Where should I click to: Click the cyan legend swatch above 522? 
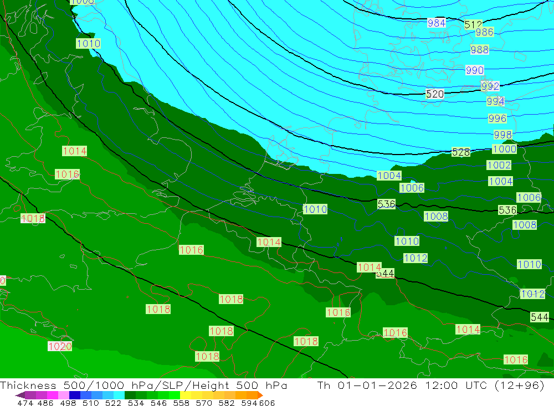pyautogui.click(x=119, y=395)
